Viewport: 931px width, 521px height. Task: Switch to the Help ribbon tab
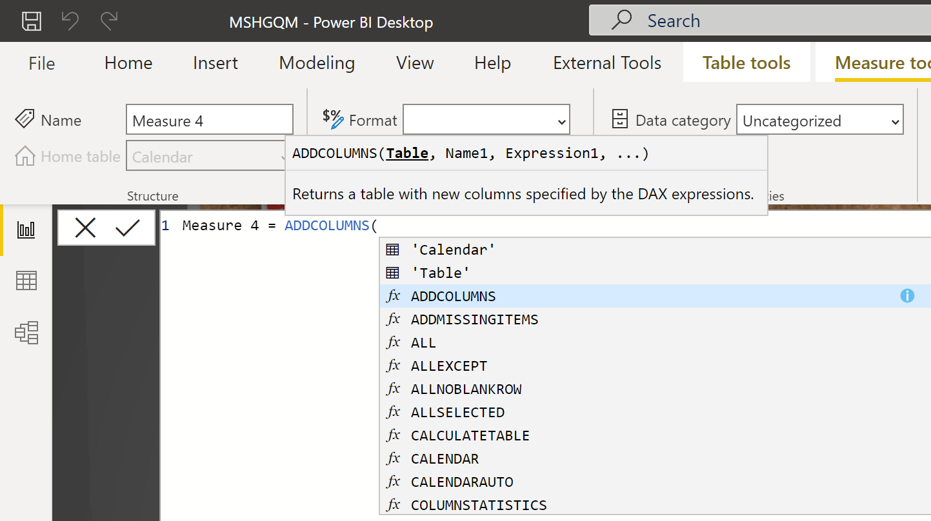point(492,63)
